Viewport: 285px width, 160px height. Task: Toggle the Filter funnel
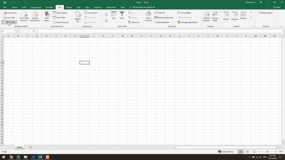(122, 15)
